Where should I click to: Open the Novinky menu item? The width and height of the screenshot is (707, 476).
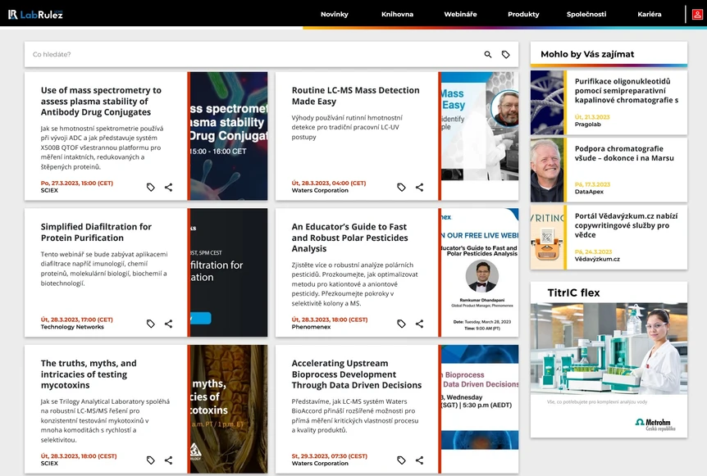pos(334,15)
